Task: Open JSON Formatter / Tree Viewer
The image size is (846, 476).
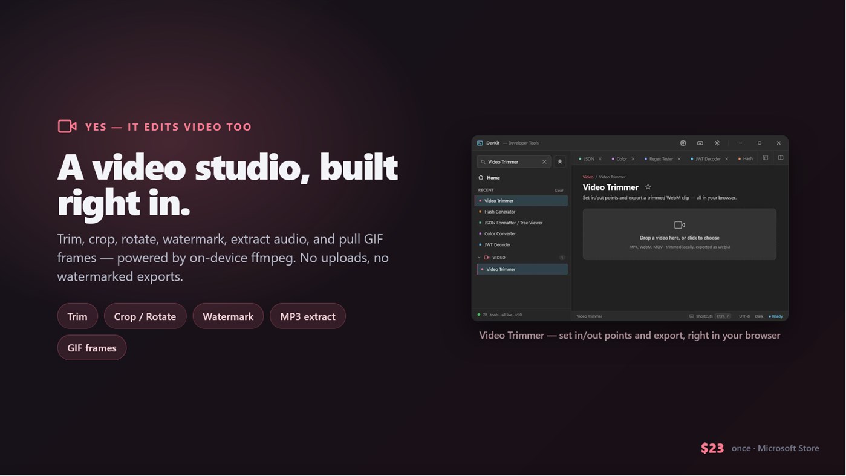Action: (521, 223)
